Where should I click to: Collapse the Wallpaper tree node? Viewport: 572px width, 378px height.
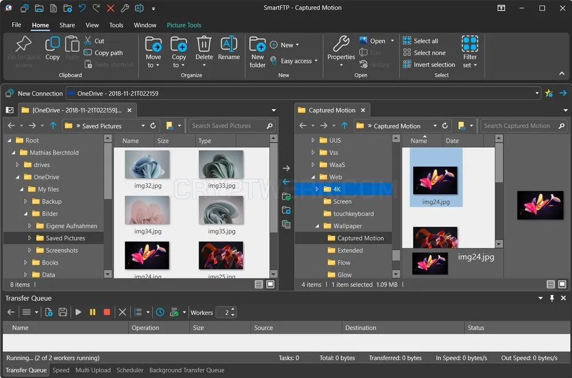[317, 226]
